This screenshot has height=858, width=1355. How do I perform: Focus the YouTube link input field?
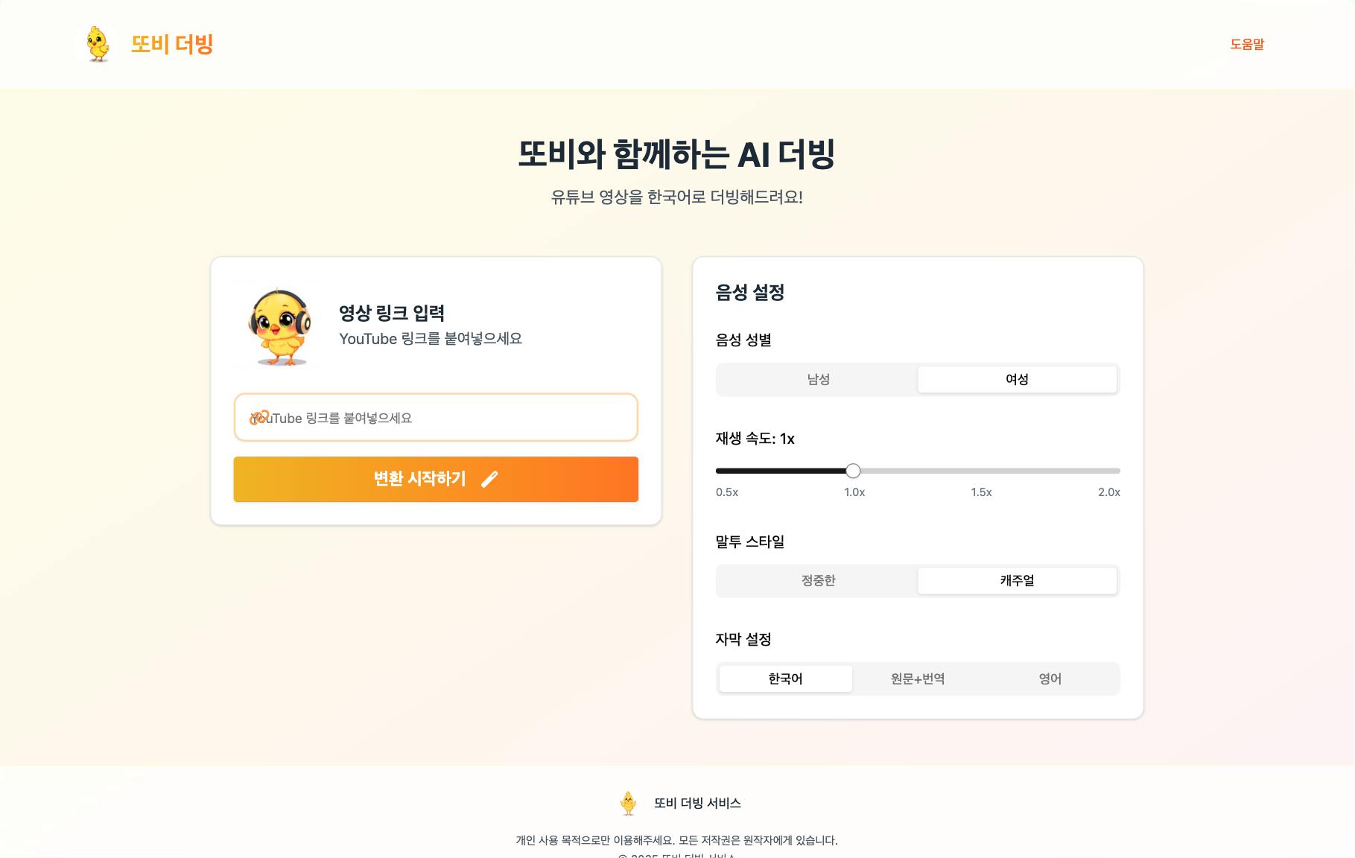pyautogui.click(x=447, y=418)
